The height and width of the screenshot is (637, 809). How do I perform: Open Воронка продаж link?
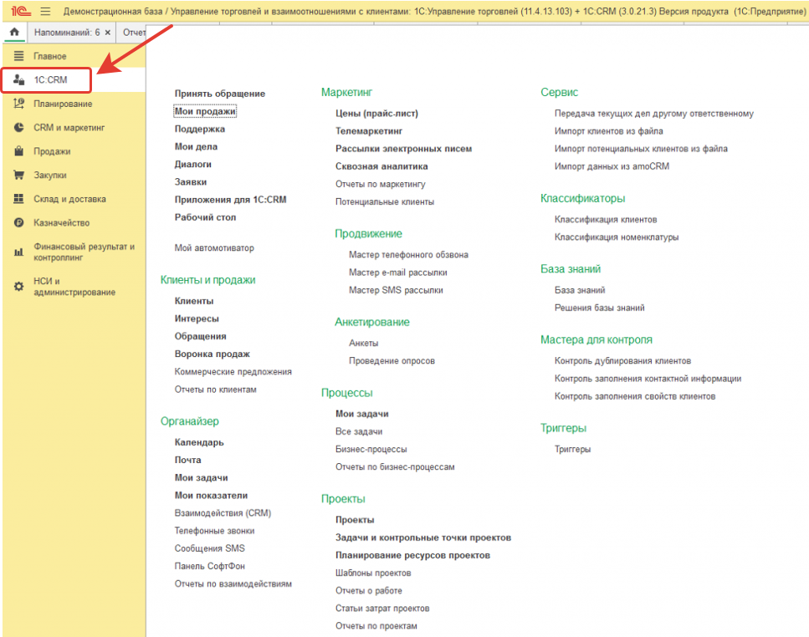(212, 354)
